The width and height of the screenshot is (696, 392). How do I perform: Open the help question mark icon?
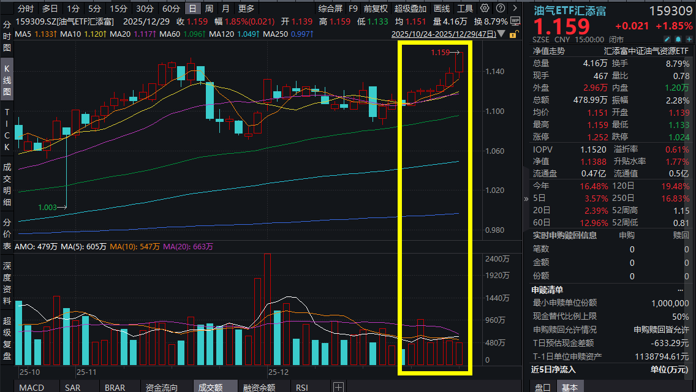pos(500,8)
